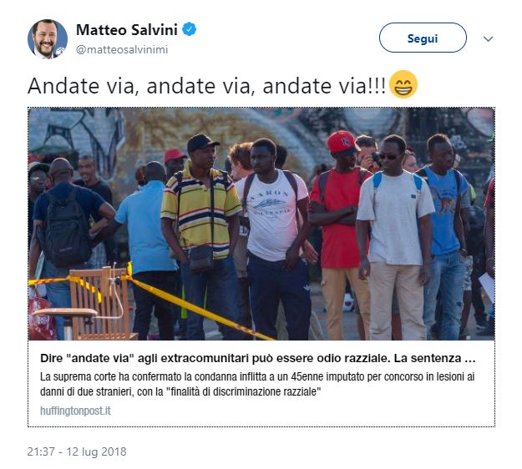Click the Segui follow button

[x=423, y=38]
